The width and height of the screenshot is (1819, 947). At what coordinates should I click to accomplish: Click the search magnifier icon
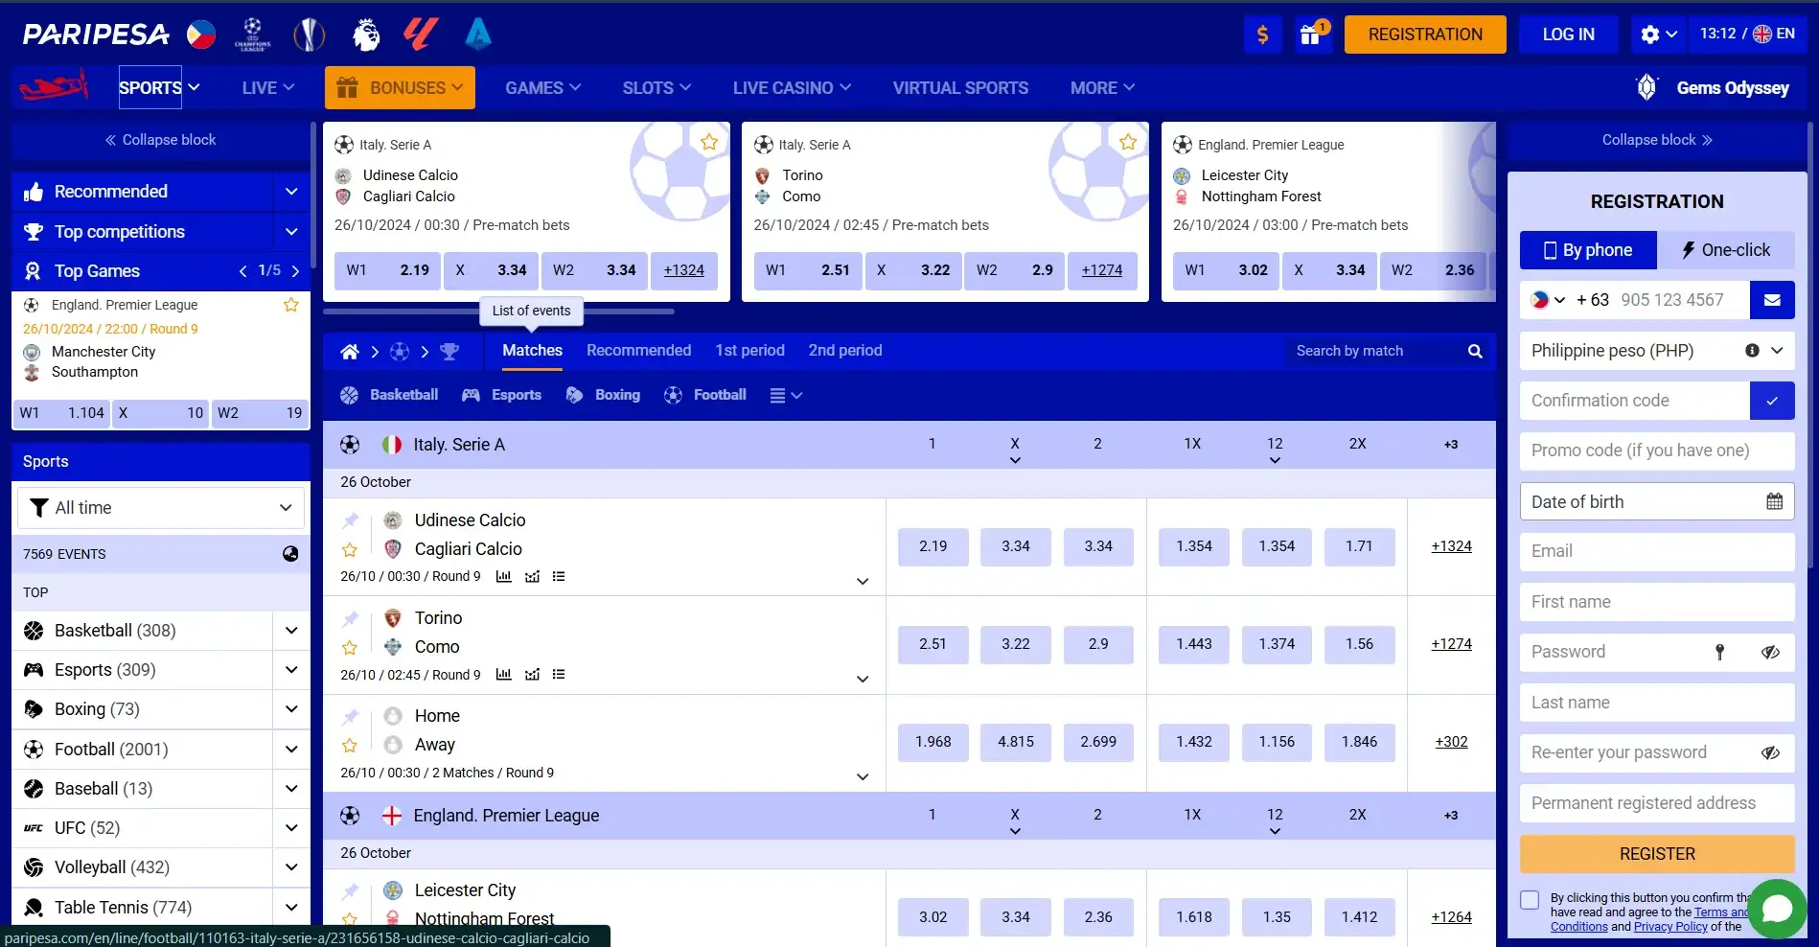[1475, 352]
